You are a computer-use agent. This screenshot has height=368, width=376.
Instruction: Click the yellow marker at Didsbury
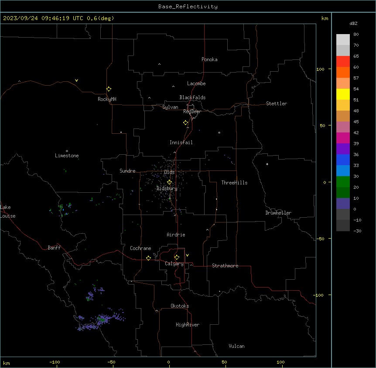coord(169,182)
